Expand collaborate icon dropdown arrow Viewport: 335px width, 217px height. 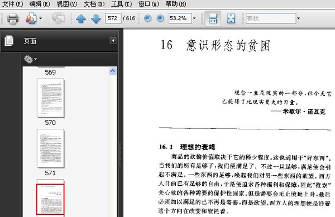click(x=40, y=18)
